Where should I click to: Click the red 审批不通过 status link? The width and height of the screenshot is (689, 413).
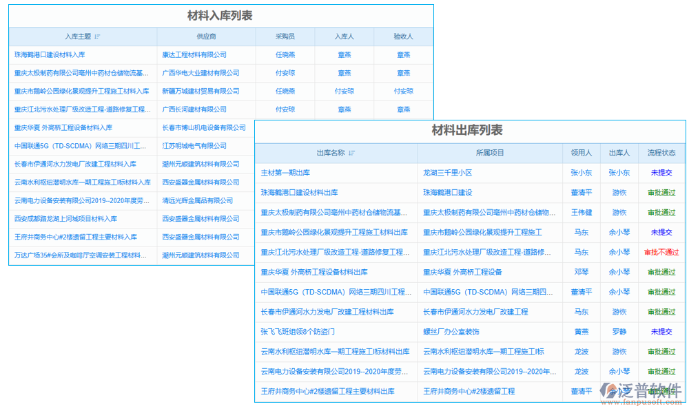(661, 252)
